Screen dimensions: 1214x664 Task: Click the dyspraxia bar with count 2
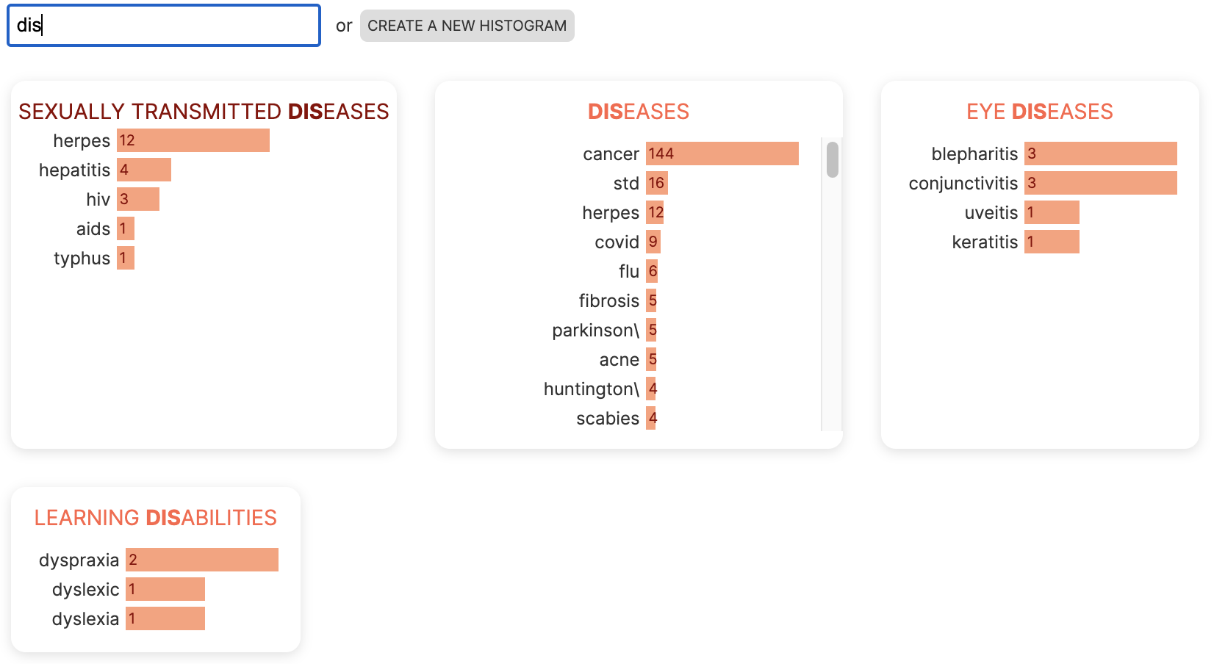click(x=201, y=560)
